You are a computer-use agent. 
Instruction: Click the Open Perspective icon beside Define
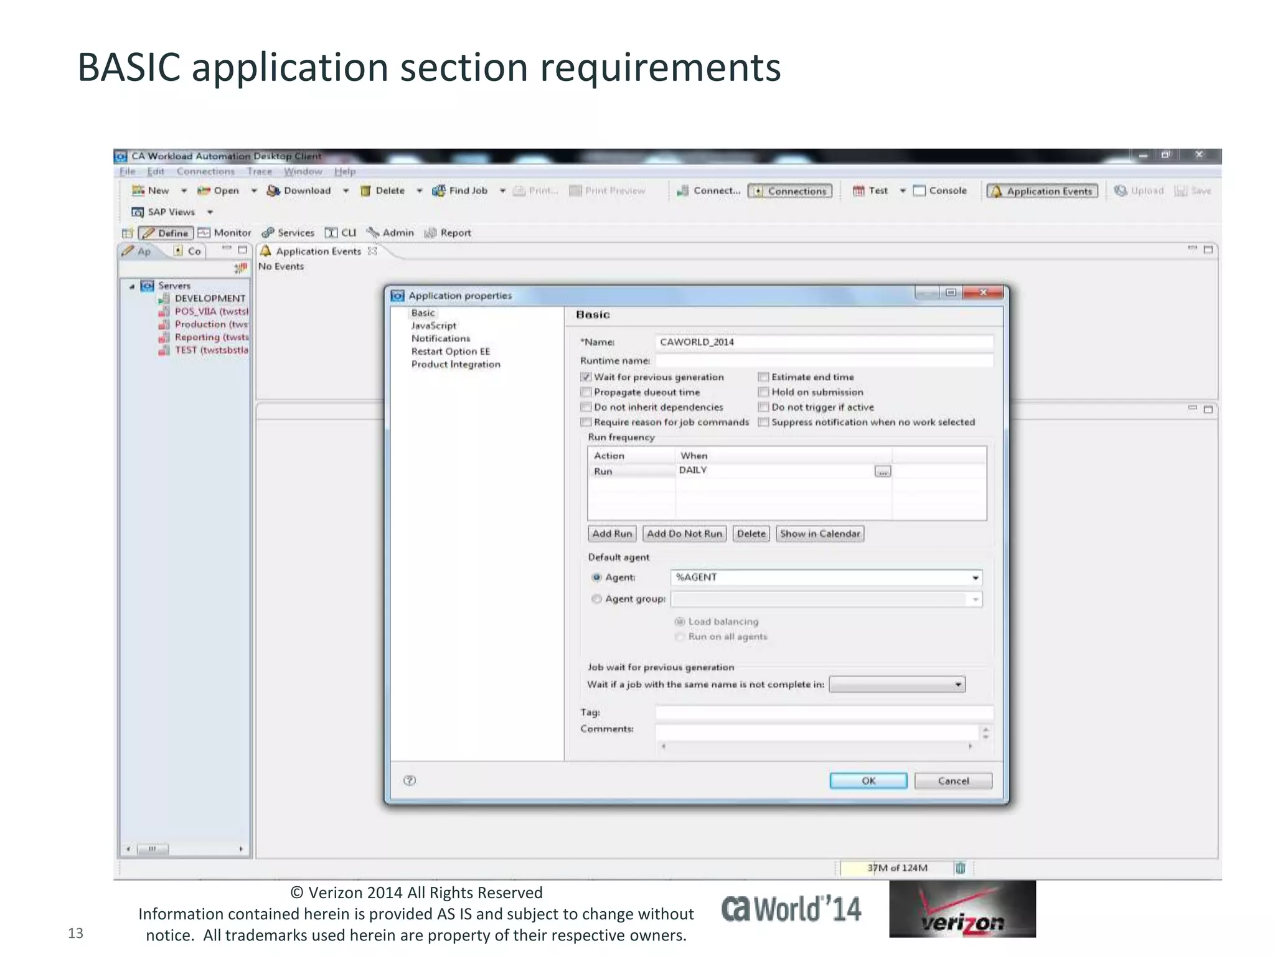(128, 233)
